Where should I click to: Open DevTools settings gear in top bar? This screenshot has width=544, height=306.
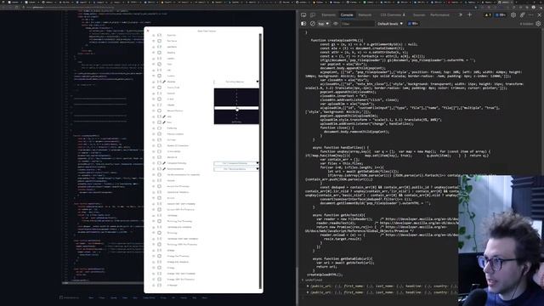513,15
